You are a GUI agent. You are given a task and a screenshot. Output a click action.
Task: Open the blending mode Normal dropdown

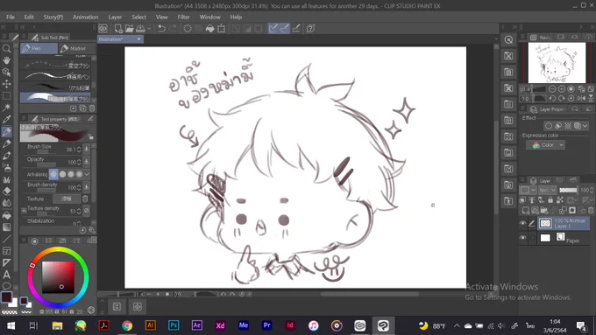click(x=548, y=190)
